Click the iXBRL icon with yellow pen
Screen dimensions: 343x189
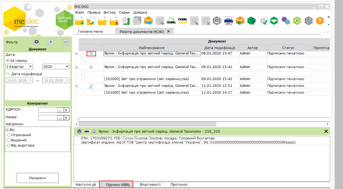pos(183,21)
